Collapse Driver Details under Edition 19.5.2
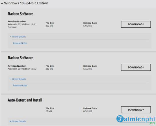The width and height of the screenshot is (156, 126). [18, 79]
